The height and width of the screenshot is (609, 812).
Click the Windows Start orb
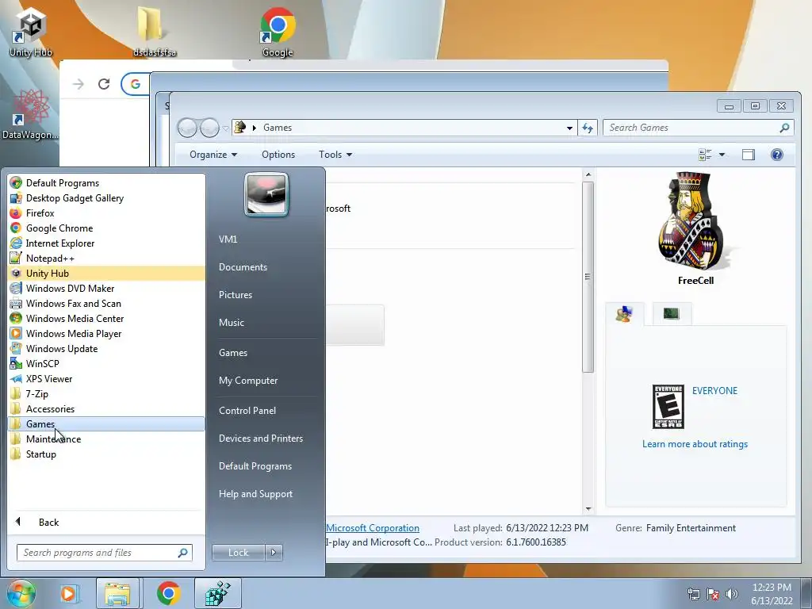point(21,593)
